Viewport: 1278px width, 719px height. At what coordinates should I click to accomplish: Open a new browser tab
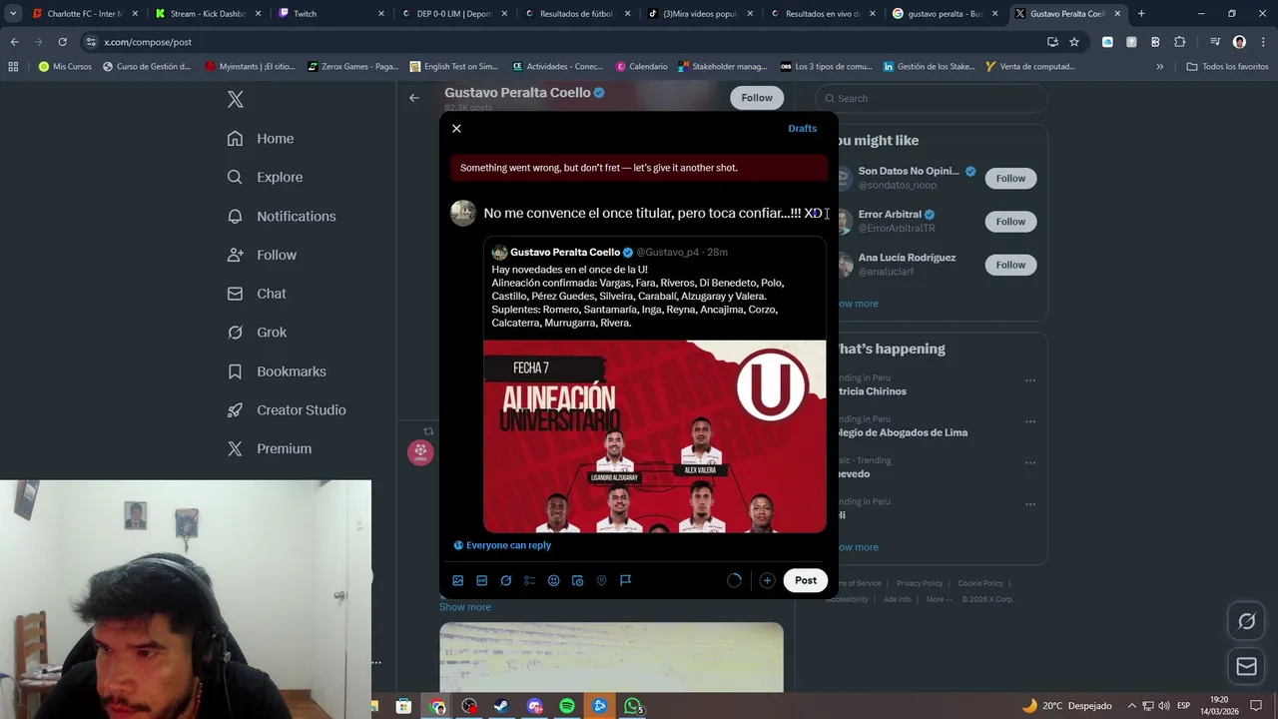click(1141, 14)
